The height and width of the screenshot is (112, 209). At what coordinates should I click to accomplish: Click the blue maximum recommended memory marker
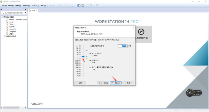point(87,50)
